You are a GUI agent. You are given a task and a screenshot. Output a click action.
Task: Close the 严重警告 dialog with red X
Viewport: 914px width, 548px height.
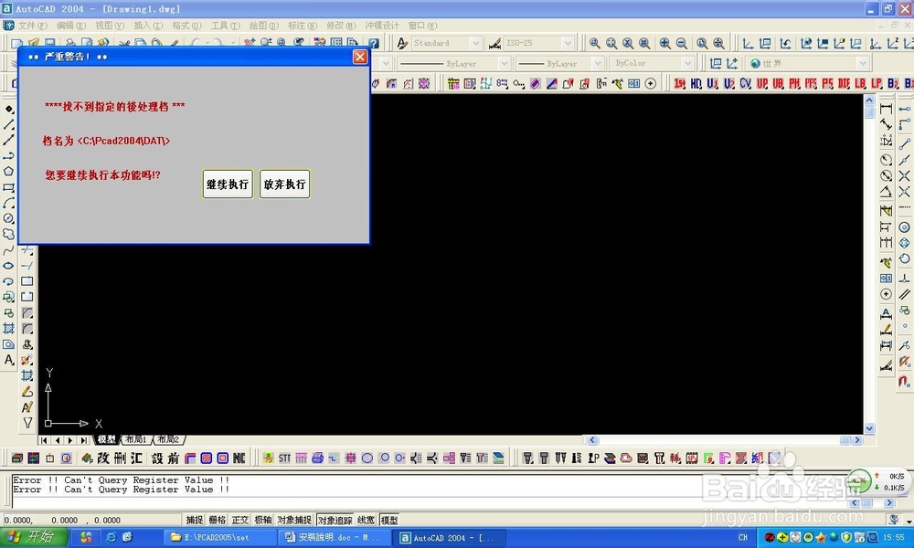360,57
